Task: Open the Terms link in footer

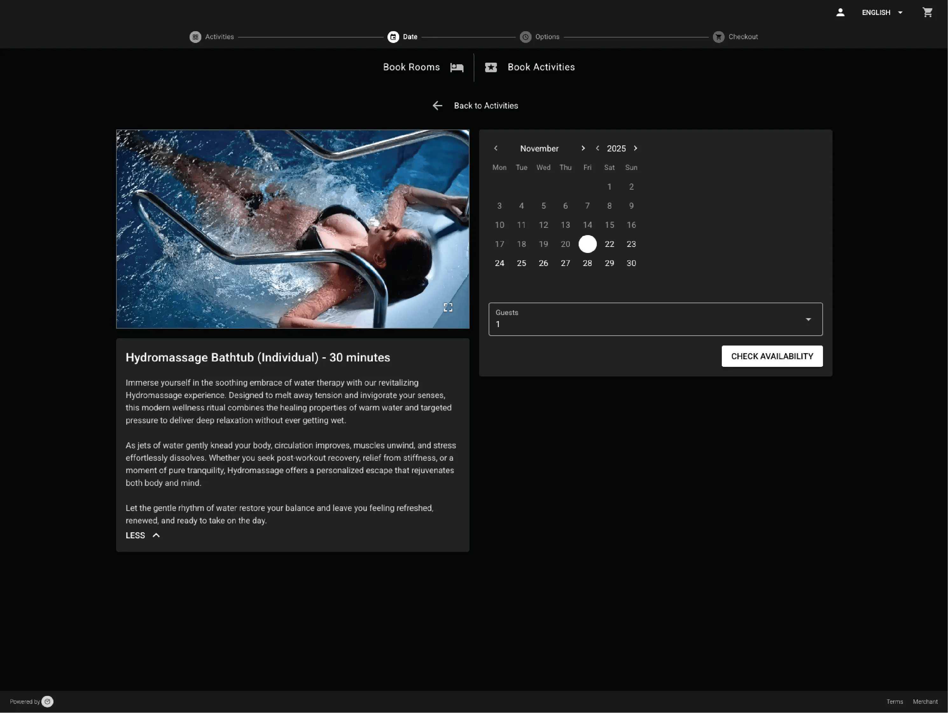Action: (895, 702)
